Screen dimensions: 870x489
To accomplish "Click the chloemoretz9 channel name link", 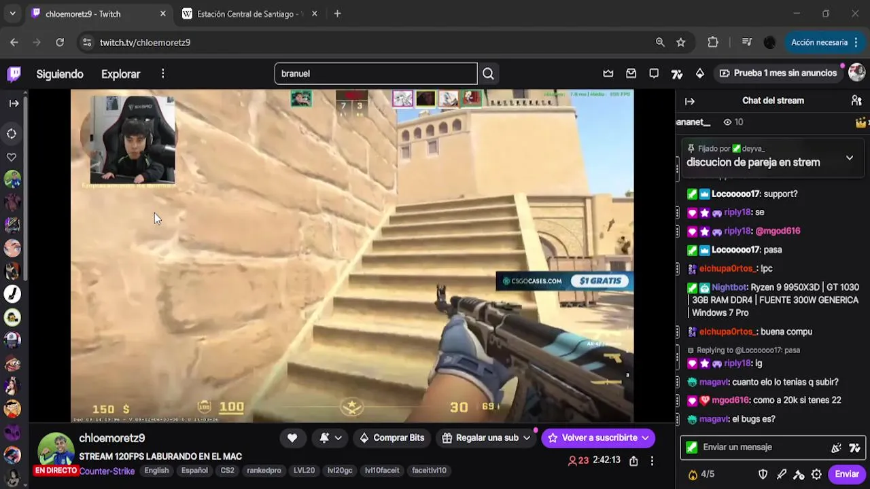I will [111, 439].
